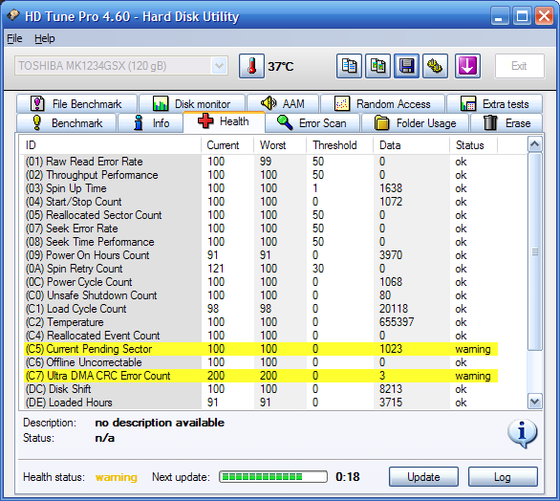Click the Next update progress bar
Viewport: 560px width, 501px height.
(x=273, y=477)
